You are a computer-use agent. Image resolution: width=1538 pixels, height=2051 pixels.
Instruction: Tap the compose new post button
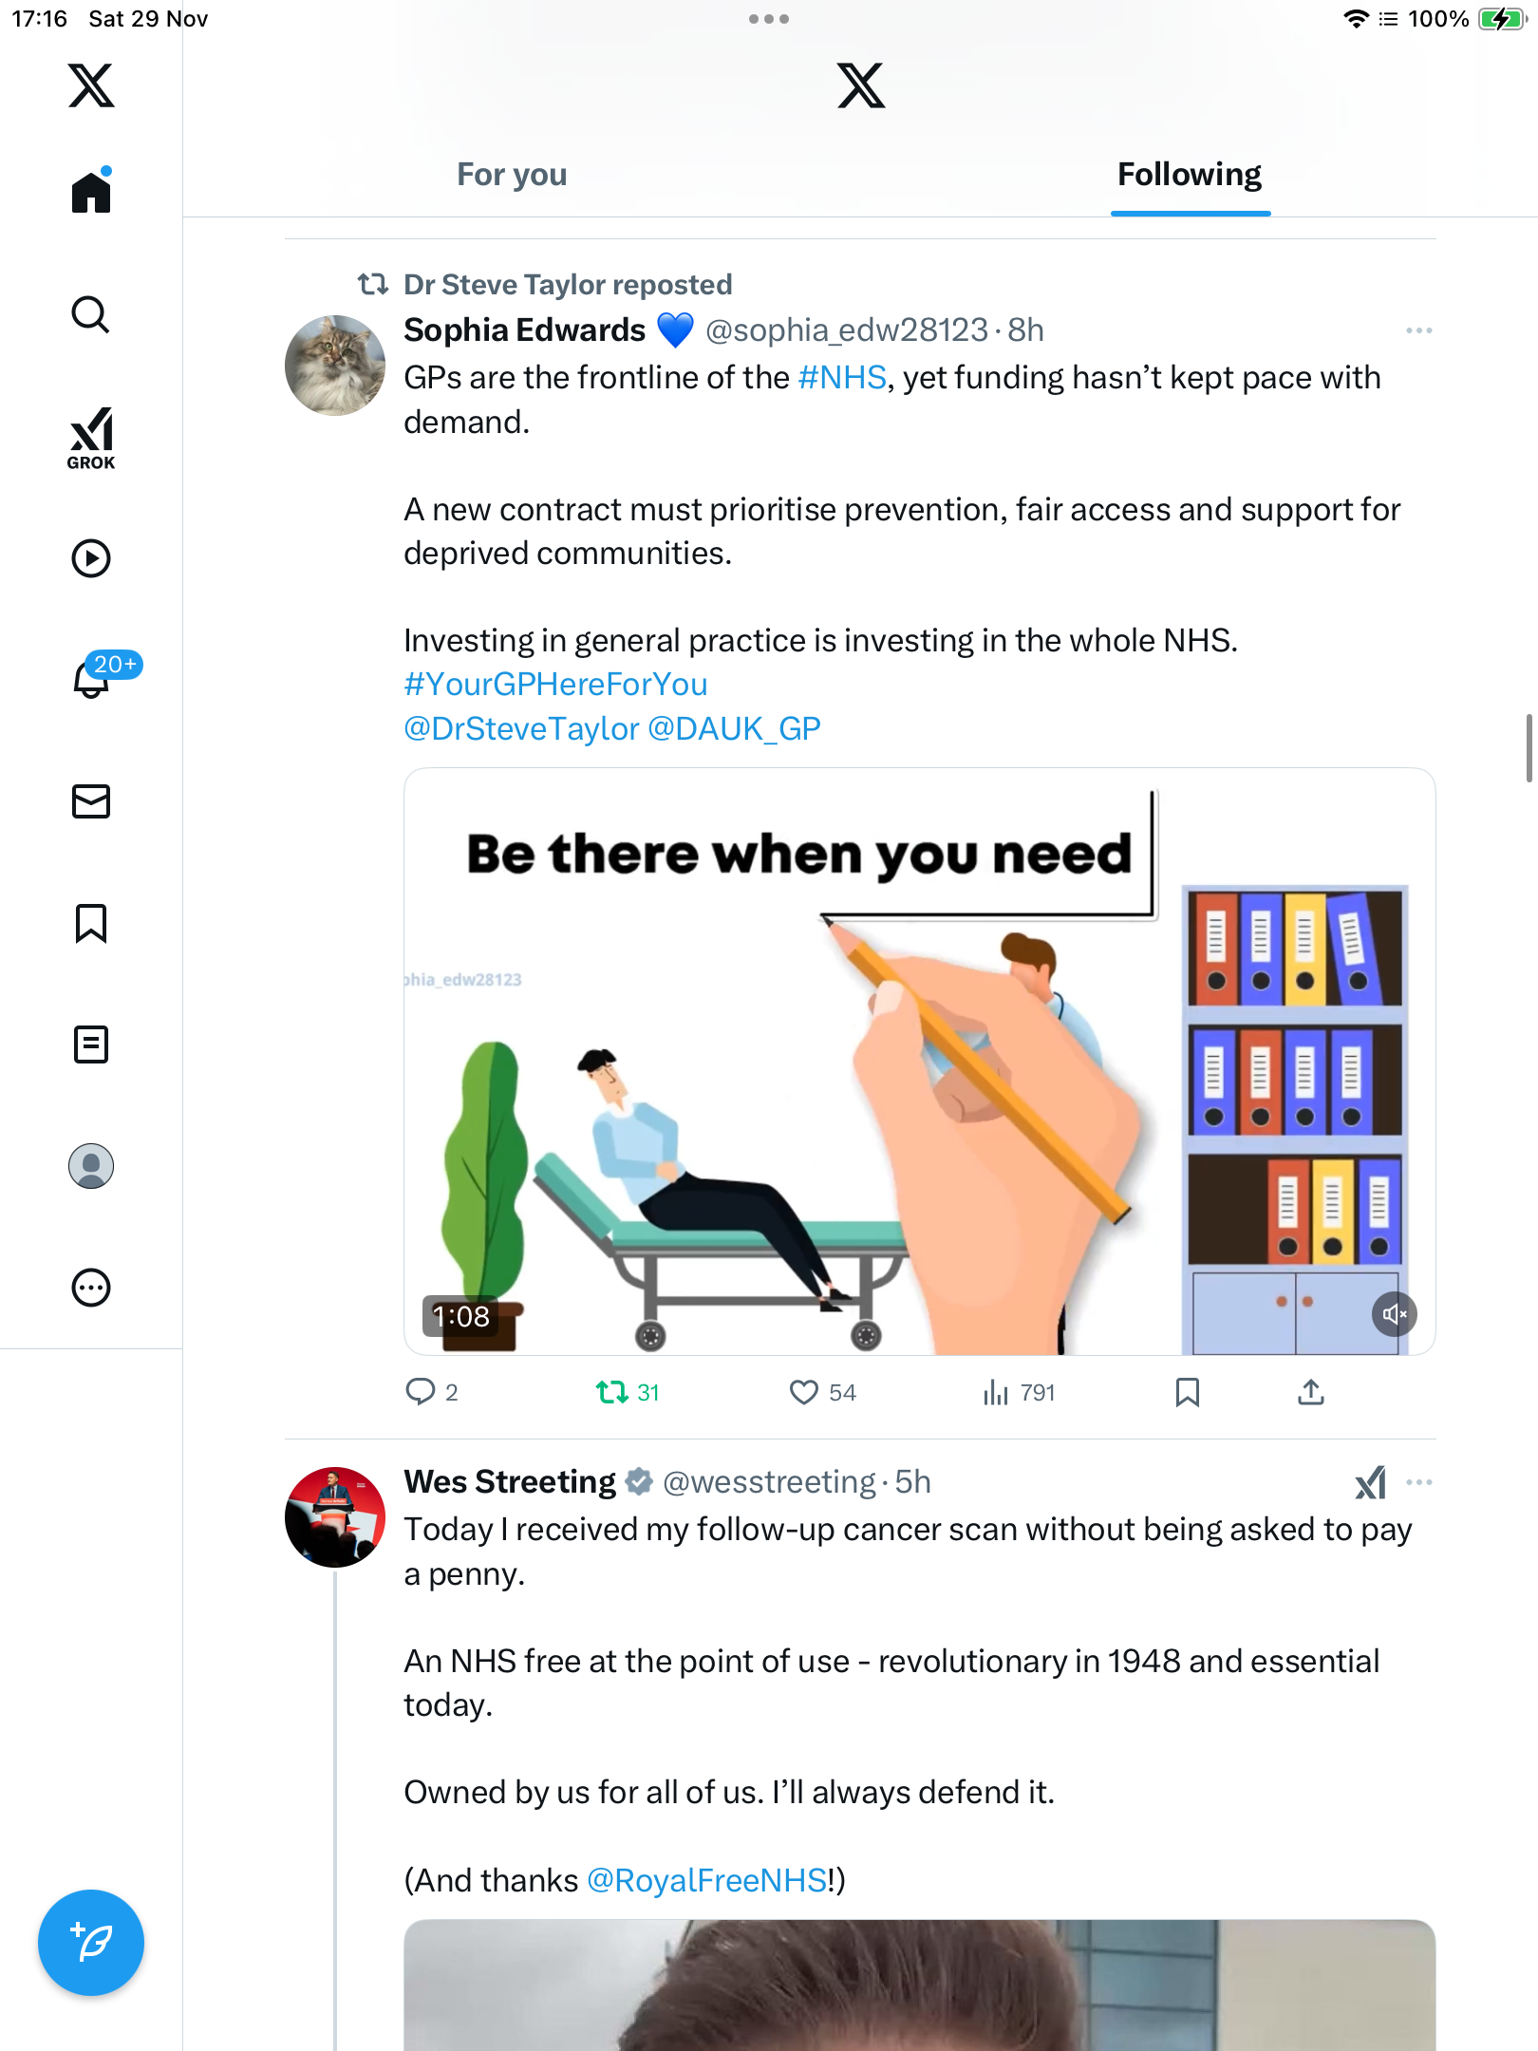[91, 1943]
